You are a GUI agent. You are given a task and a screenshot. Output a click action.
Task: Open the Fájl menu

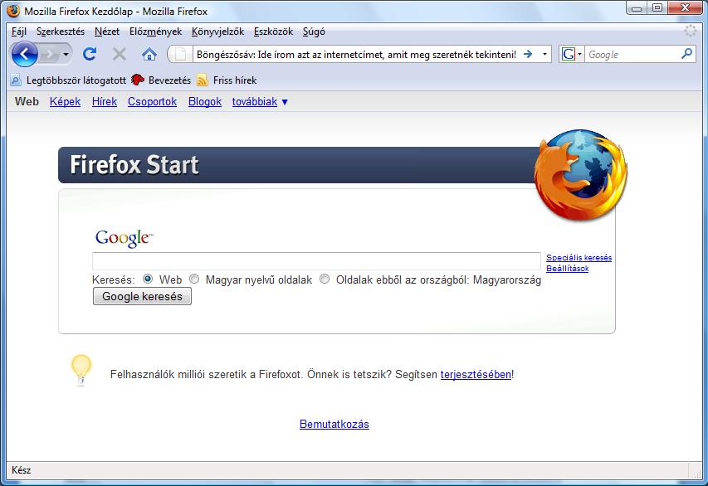19,32
